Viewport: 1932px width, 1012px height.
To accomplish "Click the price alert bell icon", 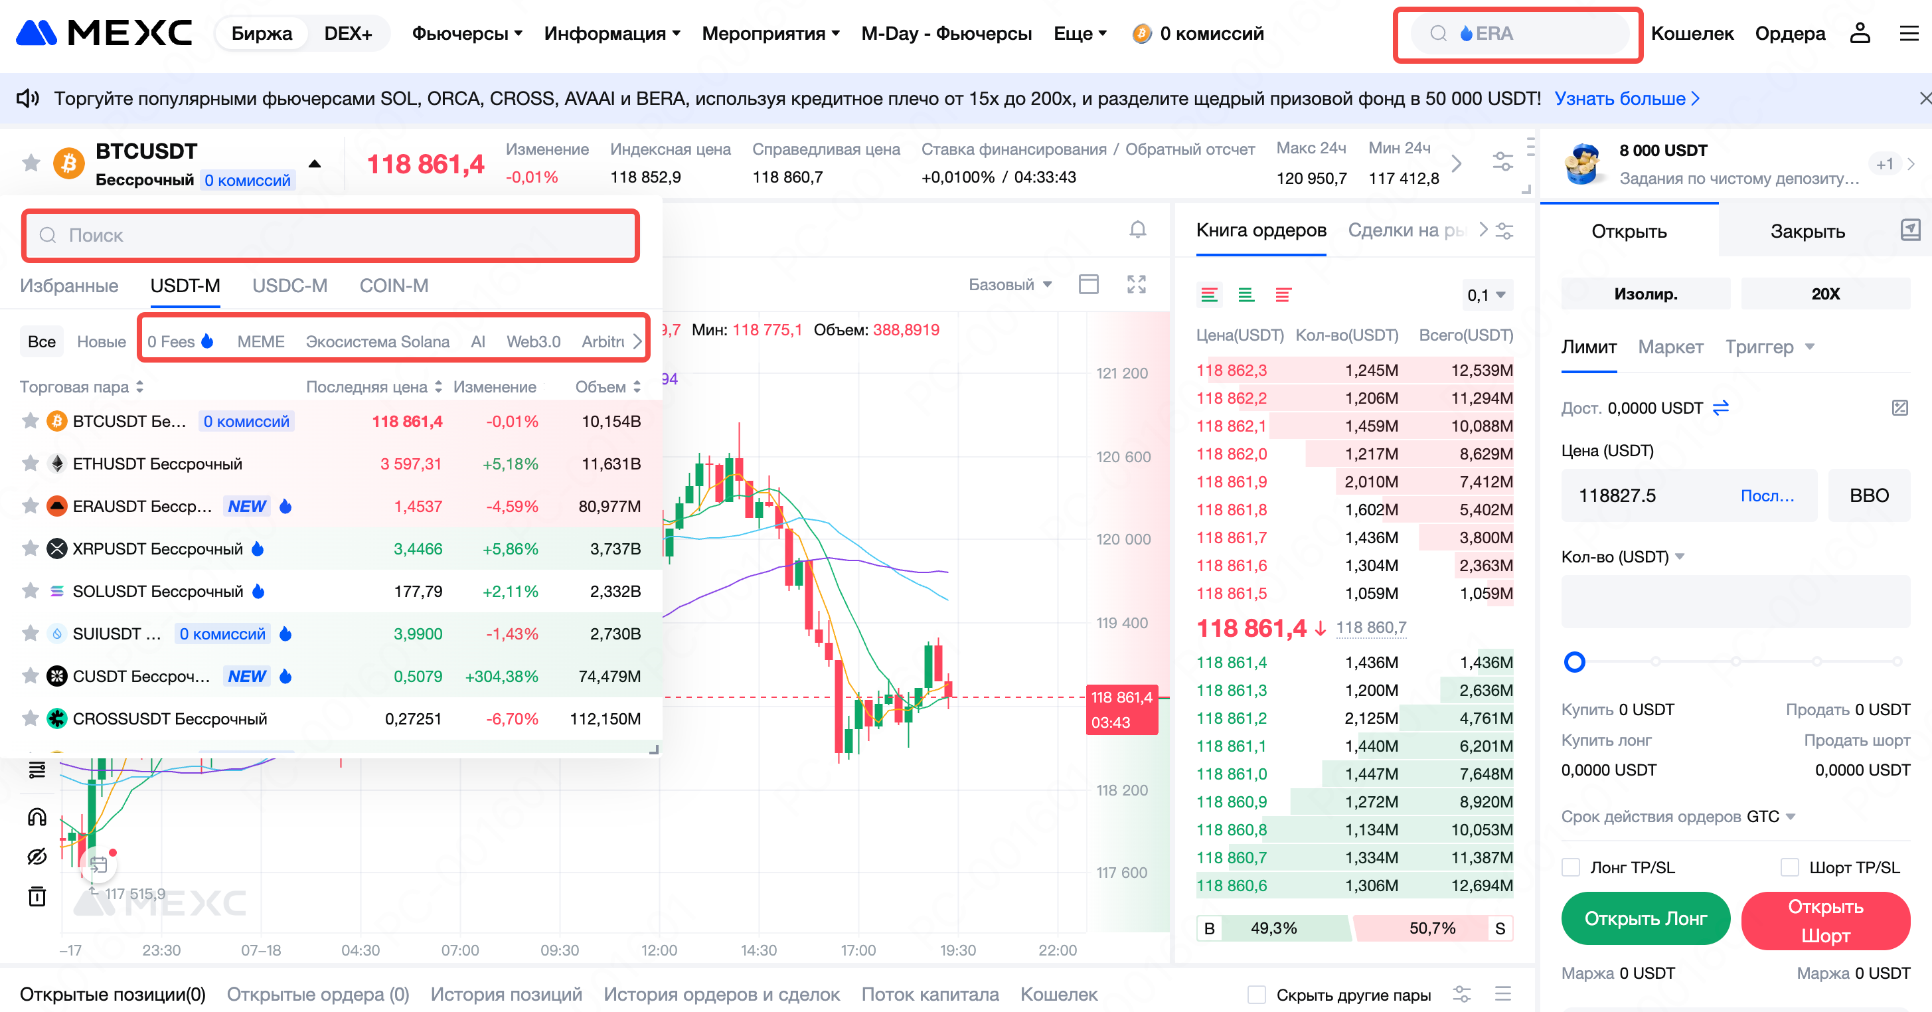I will 1137,230.
